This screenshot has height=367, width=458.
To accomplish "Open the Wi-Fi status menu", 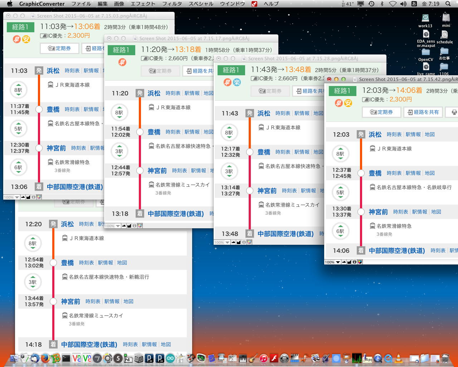I will 393,4.
